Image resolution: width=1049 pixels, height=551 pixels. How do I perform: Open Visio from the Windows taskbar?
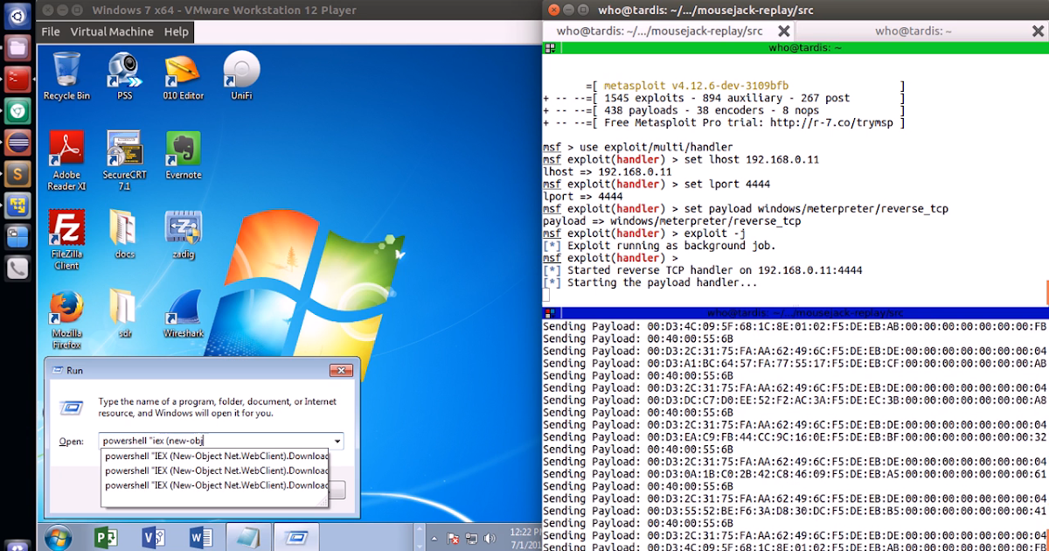point(152,536)
